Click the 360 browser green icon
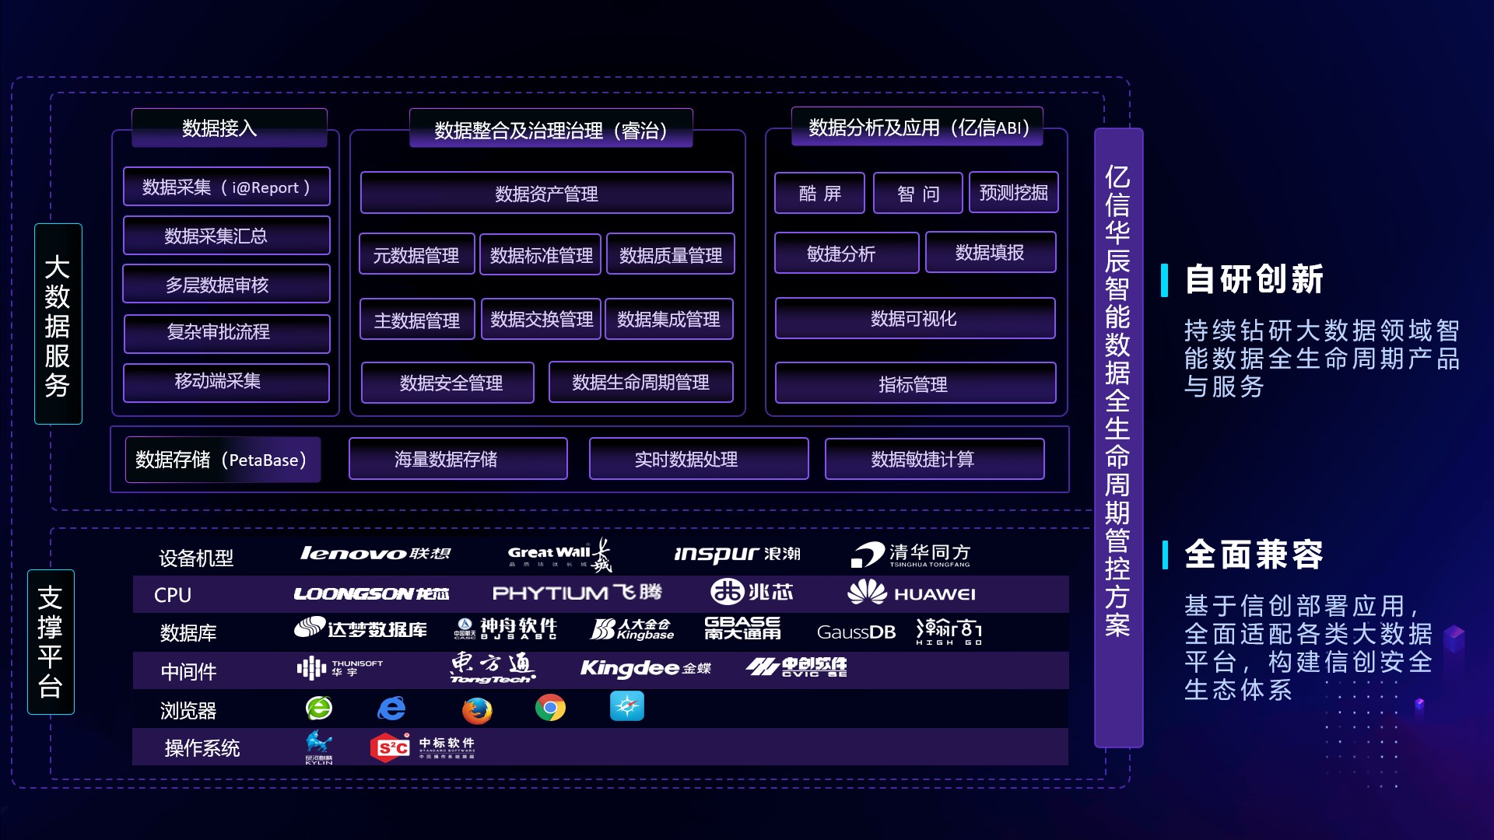The height and width of the screenshot is (840, 1494). click(x=319, y=708)
